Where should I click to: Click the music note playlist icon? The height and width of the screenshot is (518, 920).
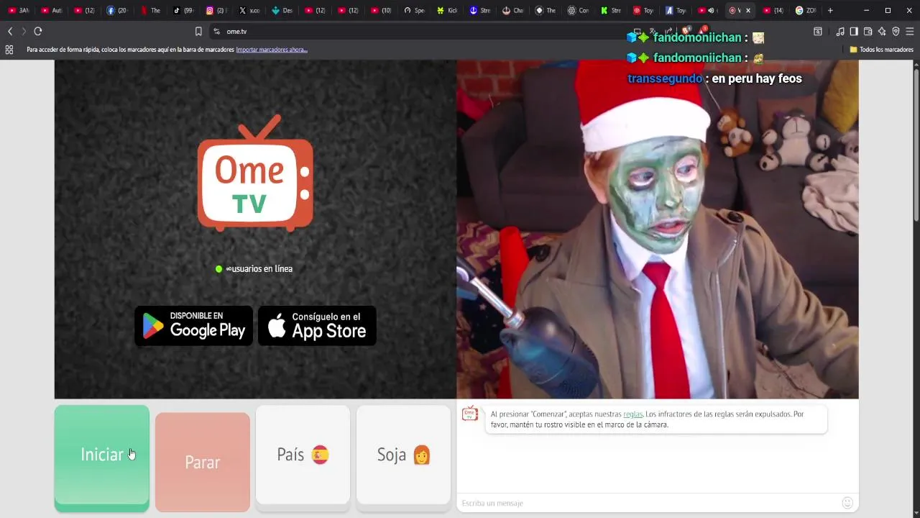[840, 31]
